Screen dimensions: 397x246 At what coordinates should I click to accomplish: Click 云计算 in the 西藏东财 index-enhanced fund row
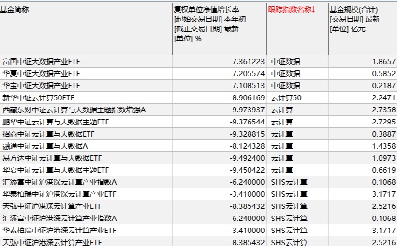click(x=282, y=110)
